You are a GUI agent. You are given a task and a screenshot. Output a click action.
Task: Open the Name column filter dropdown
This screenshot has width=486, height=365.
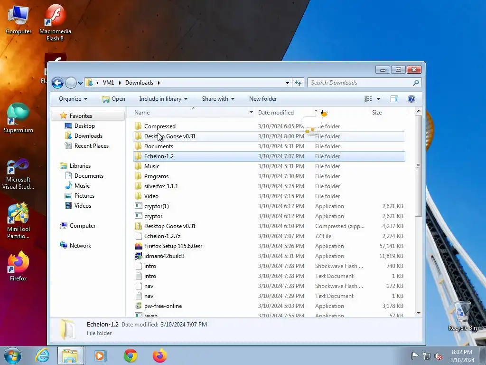pos(251,112)
